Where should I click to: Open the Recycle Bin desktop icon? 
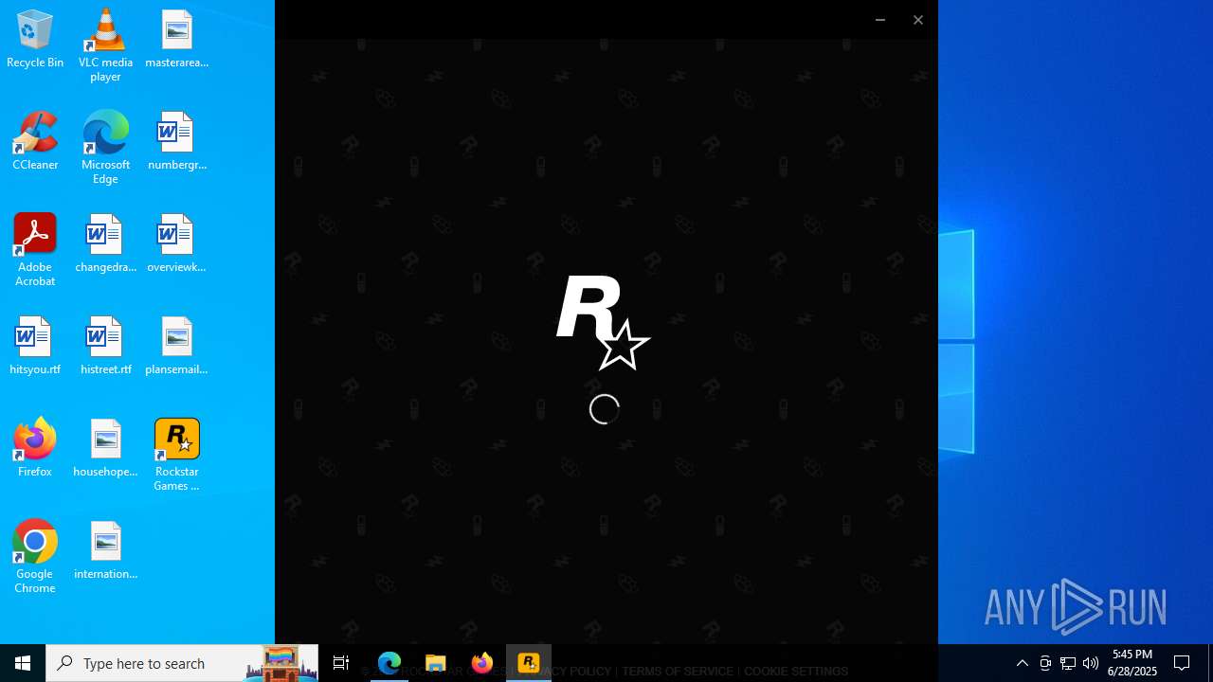pos(35,40)
